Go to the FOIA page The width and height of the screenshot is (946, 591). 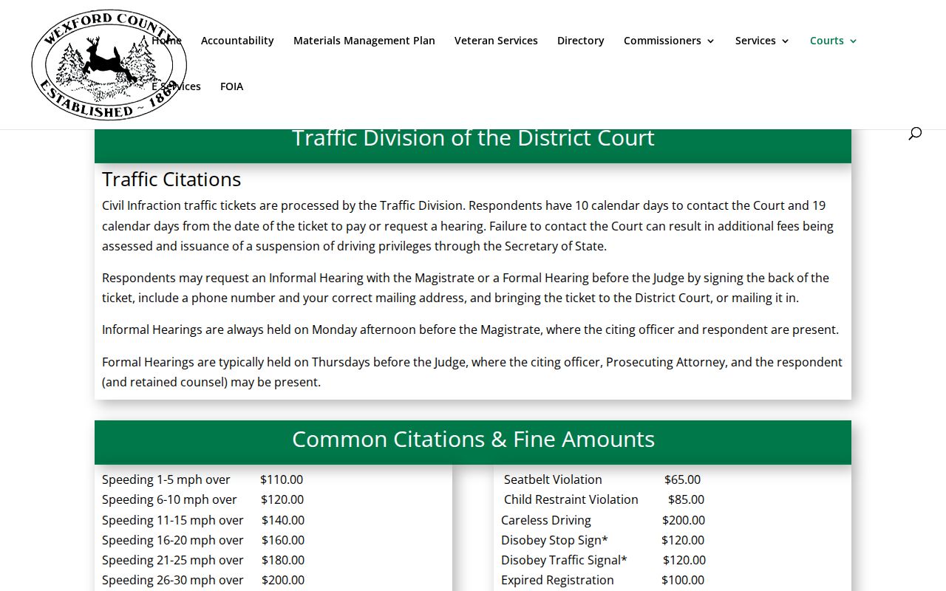231,86
